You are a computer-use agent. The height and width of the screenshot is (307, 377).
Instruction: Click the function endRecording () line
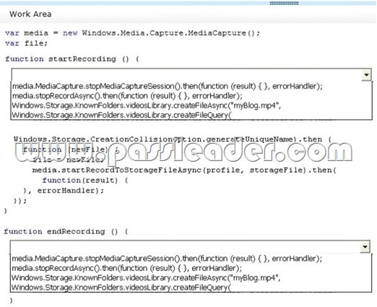coord(66,232)
